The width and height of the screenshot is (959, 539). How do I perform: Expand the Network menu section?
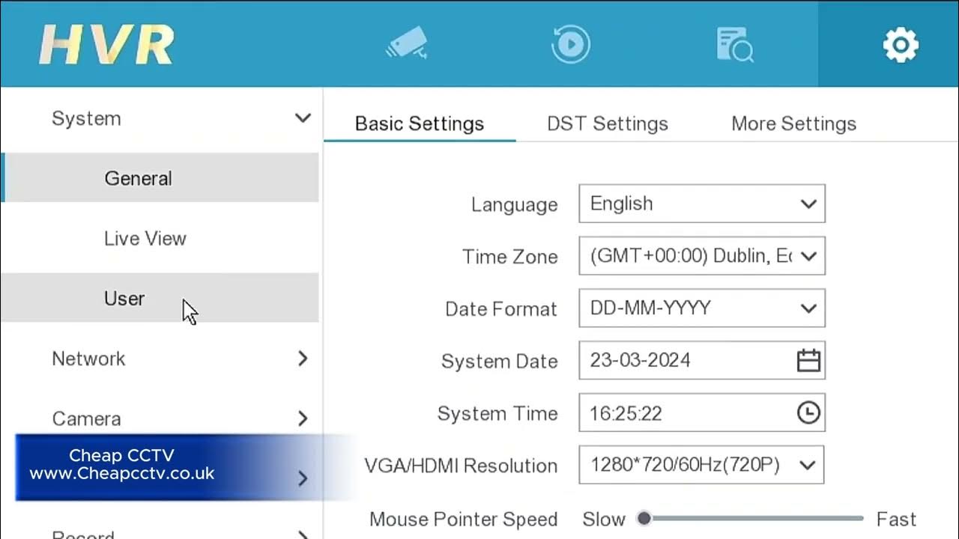(303, 359)
